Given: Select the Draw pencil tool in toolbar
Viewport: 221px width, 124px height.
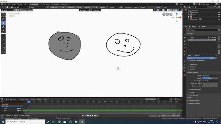Looking at the screenshot, I should point(3,19).
